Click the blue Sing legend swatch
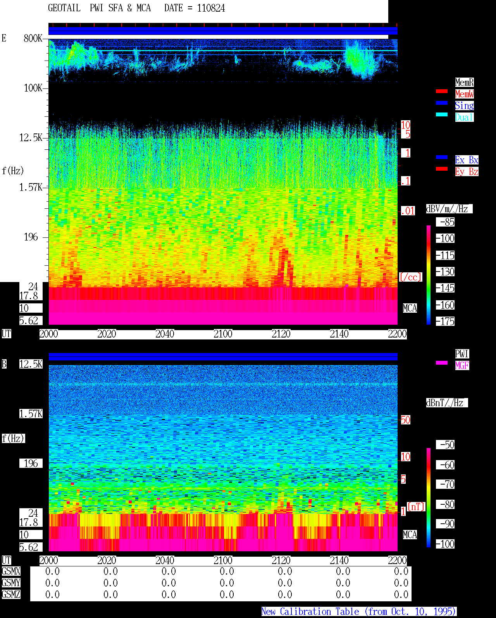 [x=442, y=103]
